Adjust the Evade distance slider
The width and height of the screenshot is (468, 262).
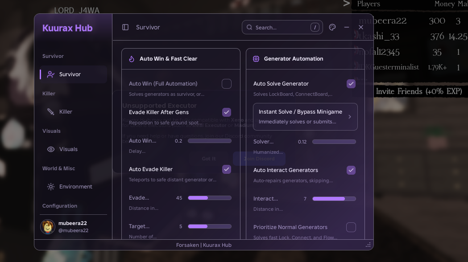[x=210, y=198]
